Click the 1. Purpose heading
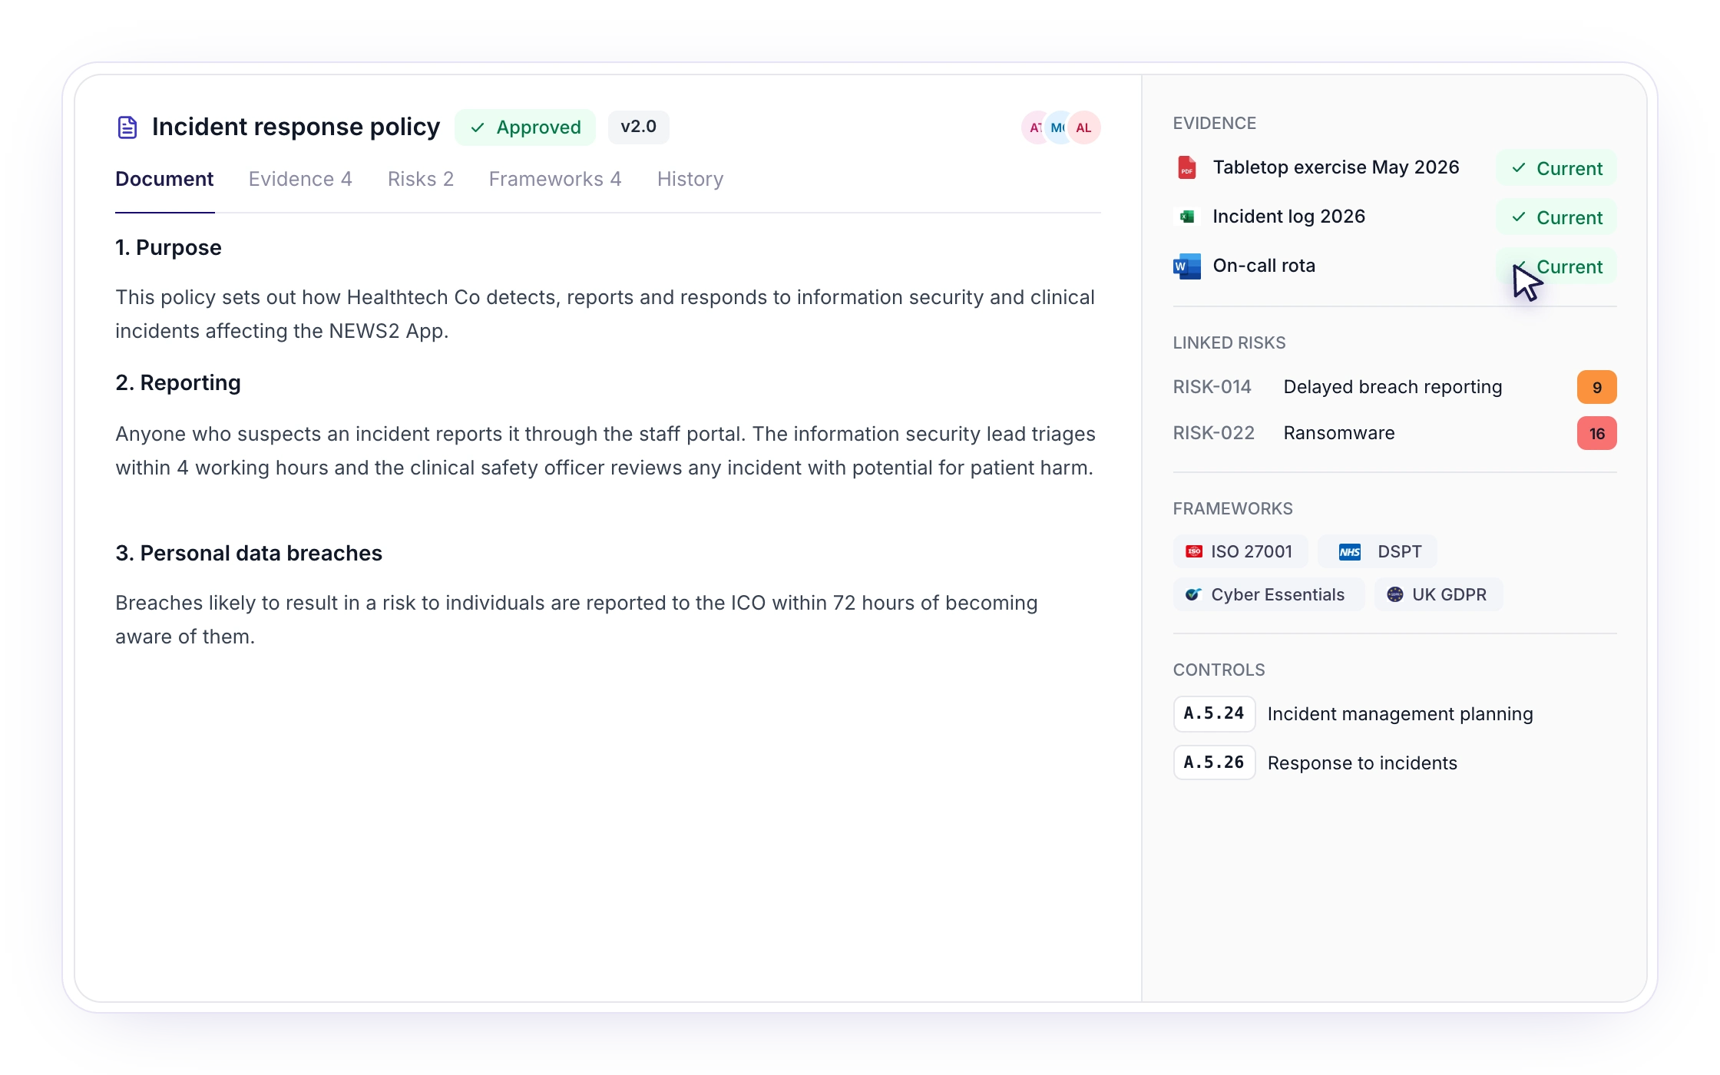This screenshot has width=1720, height=1075. click(x=168, y=247)
